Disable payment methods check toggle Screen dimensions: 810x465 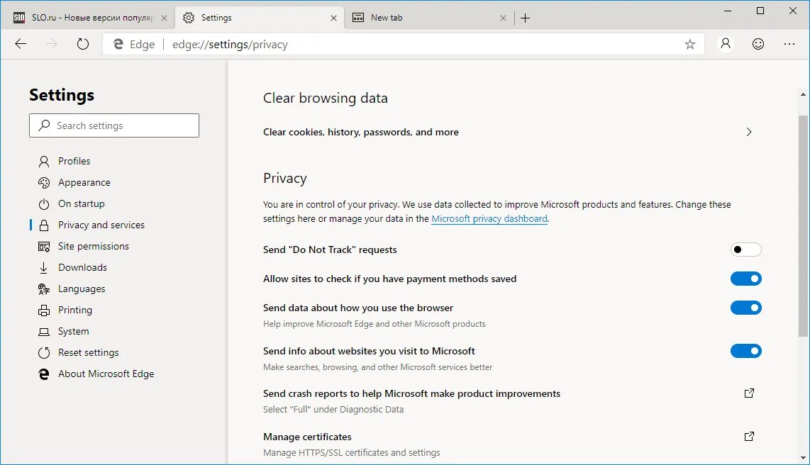coord(745,279)
